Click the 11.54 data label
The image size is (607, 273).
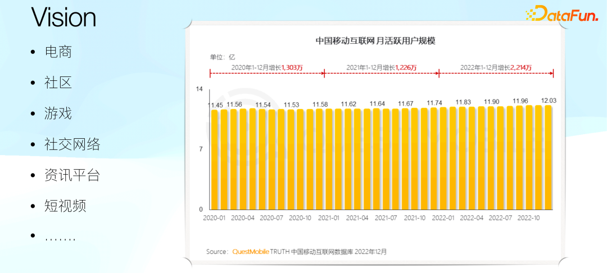263,105
